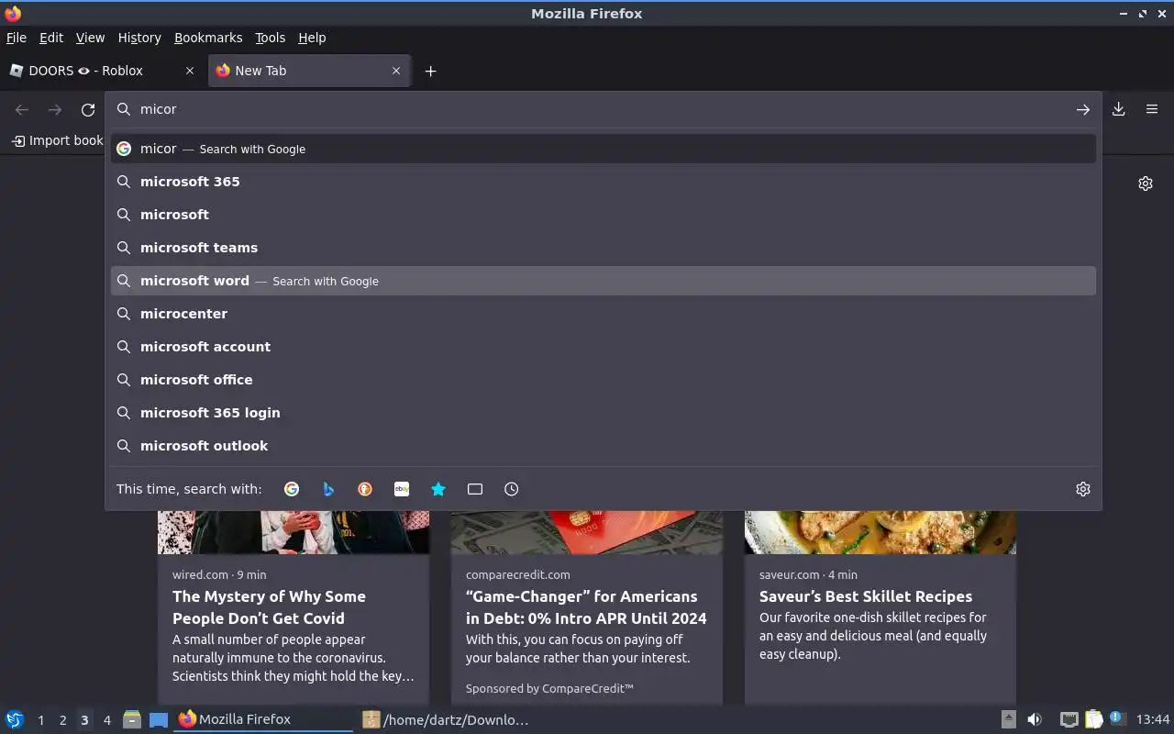
Task: Switch to workspace 4 in the taskbar
Action: click(106, 720)
